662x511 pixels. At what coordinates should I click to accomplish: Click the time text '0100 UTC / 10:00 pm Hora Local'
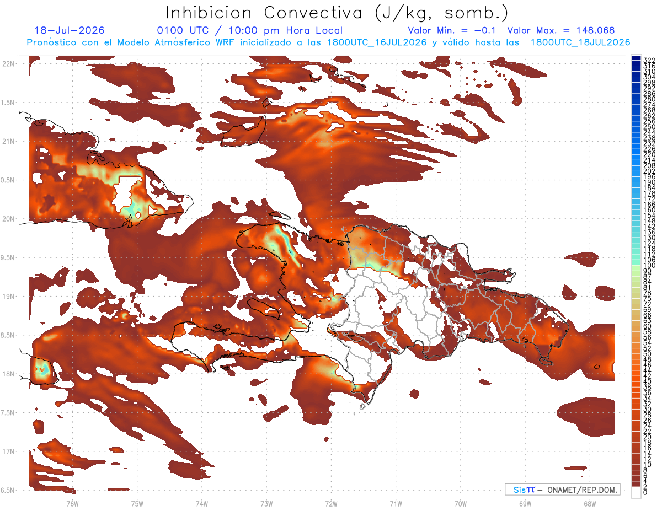click(250, 30)
